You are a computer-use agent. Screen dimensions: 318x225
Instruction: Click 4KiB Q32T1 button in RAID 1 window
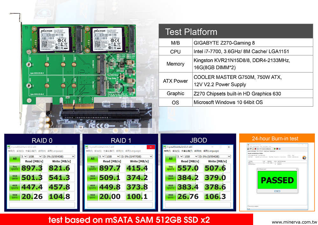point(93,187)
